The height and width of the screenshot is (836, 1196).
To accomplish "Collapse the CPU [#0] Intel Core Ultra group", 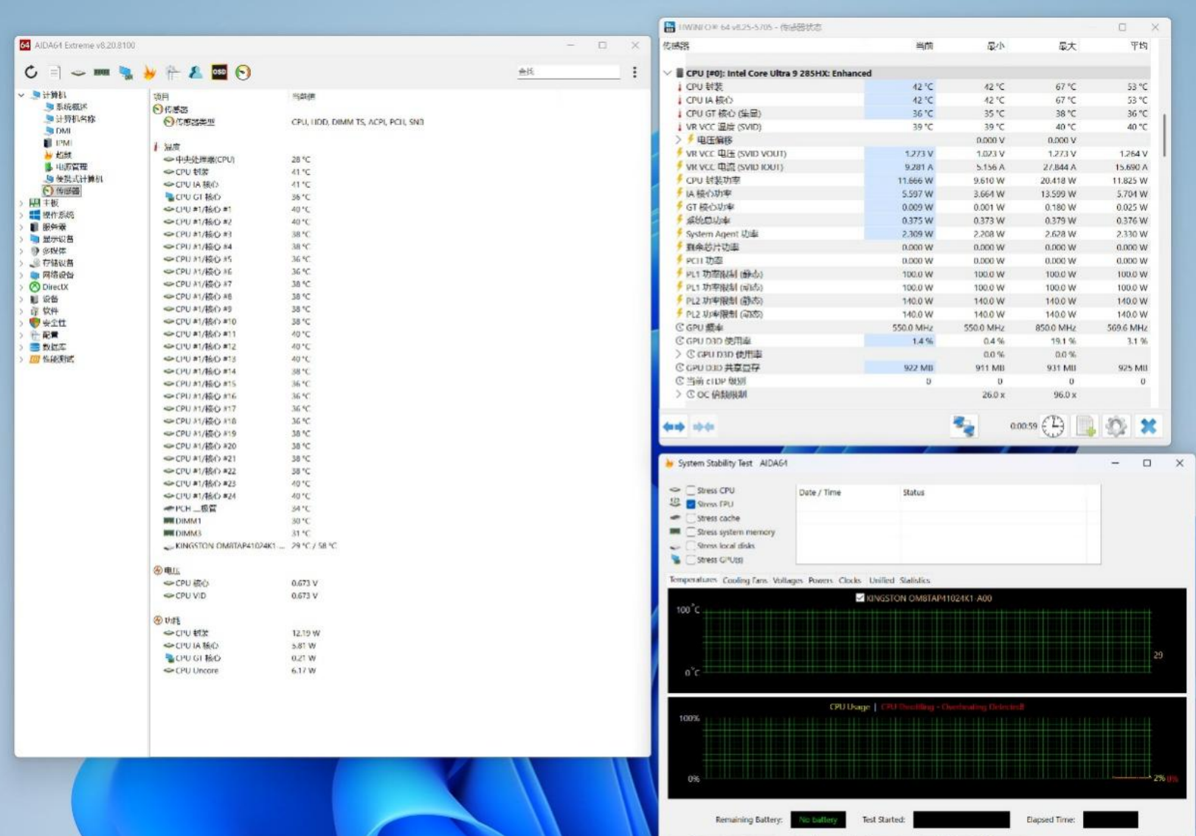I will click(x=668, y=73).
